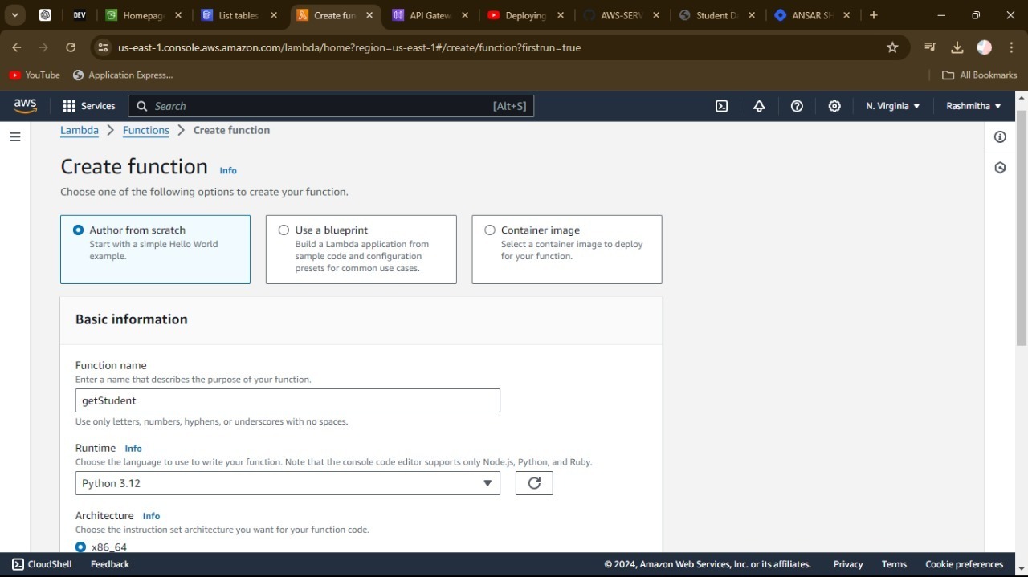Refresh the runtime list
This screenshot has height=577, width=1028.
pyautogui.click(x=534, y=483)
